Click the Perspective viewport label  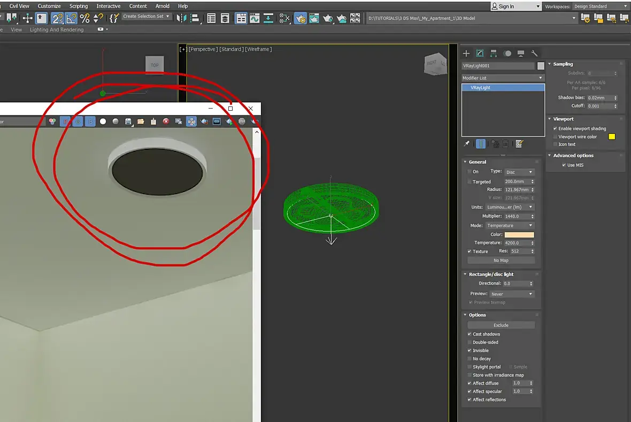pyautogui.click(x=203, y=49)
